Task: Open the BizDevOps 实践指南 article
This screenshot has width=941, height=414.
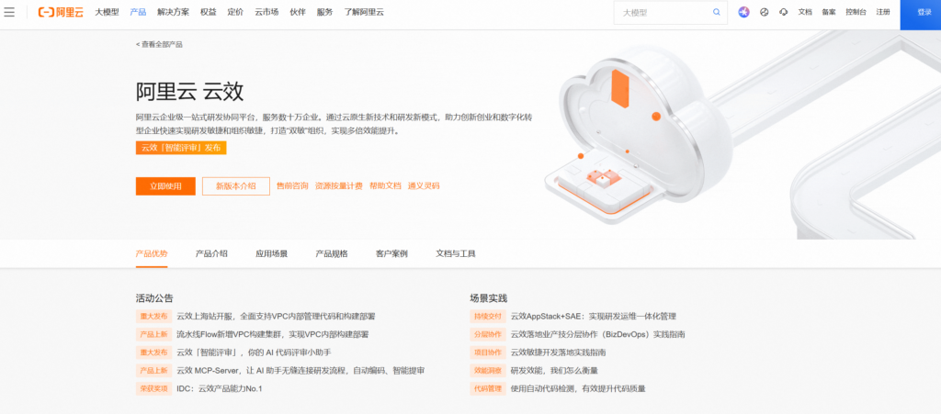Action: [597, 334]
